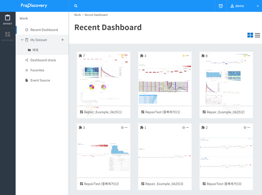
Task: Star the Repair_Example_0625(3) dashboard
Action: (x=184, y=127)
